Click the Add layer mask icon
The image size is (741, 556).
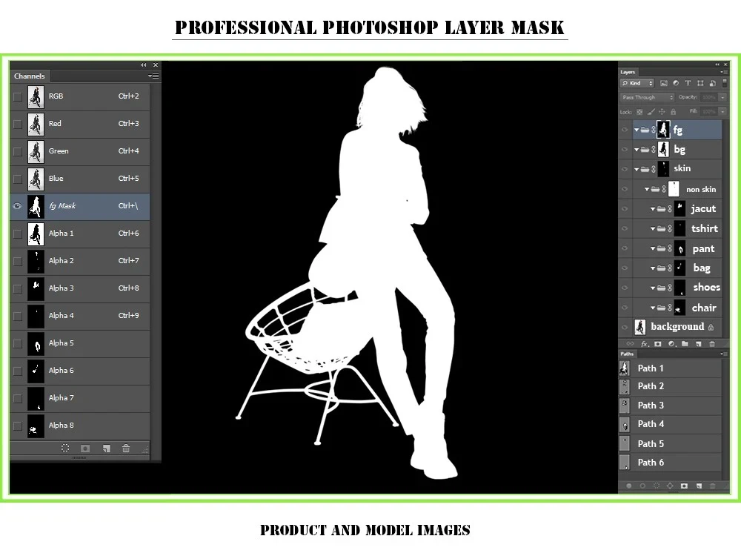[657, 343]
